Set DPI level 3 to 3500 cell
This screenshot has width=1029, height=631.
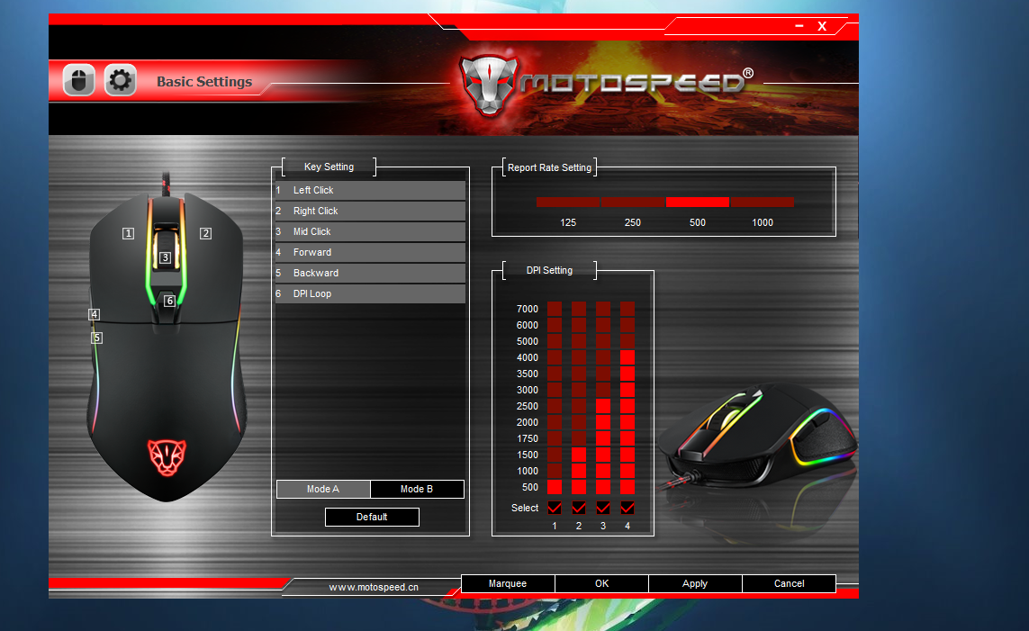coord(603,374)
